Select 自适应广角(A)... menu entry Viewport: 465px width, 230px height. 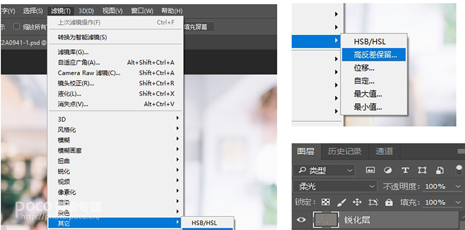pos(115,63)
